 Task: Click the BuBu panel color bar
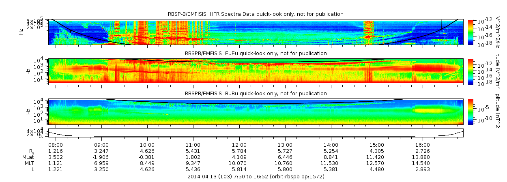click(x=470, y=111)
